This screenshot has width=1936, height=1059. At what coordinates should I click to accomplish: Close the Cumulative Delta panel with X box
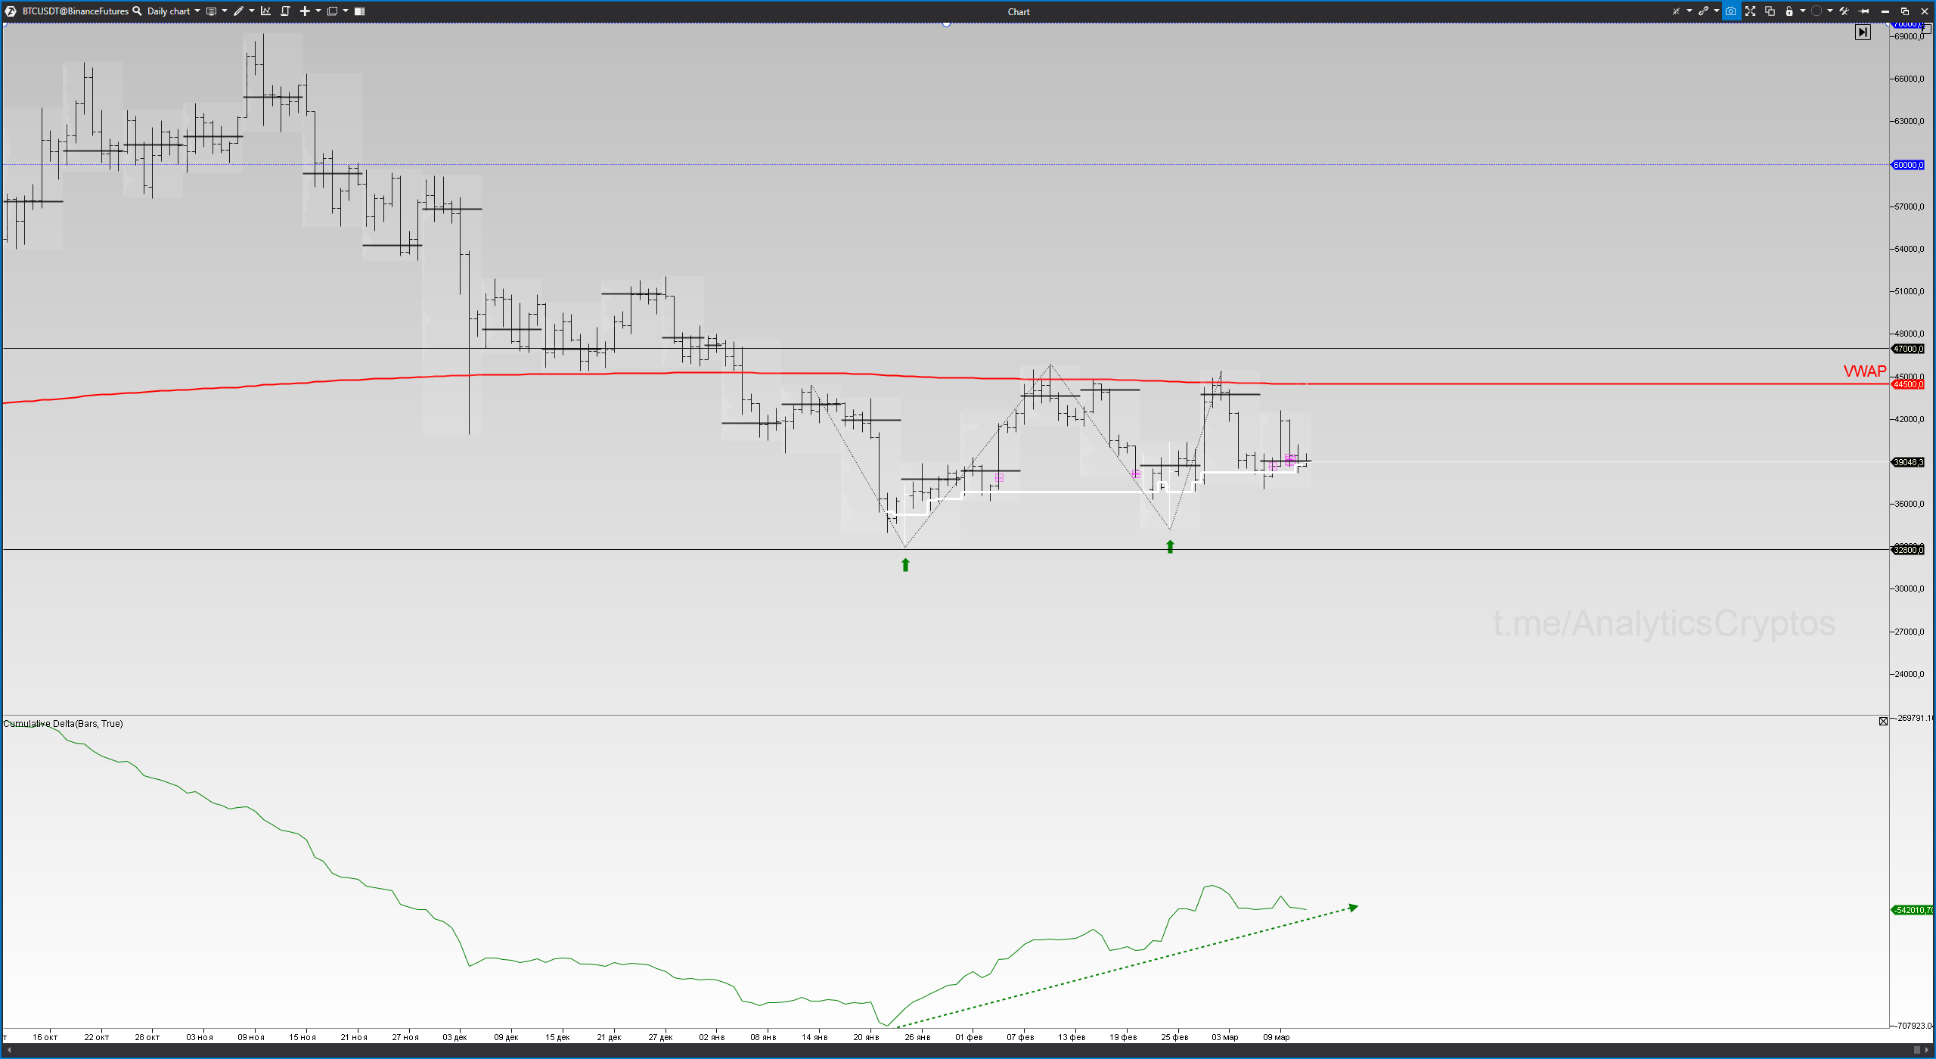(x=1883, y=722)
